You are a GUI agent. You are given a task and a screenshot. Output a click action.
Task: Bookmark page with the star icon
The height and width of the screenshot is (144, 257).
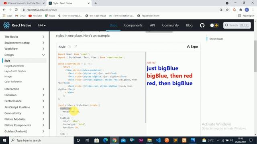[227, 10]
